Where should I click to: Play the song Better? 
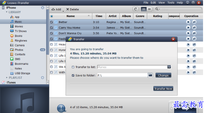coord(188,22)
